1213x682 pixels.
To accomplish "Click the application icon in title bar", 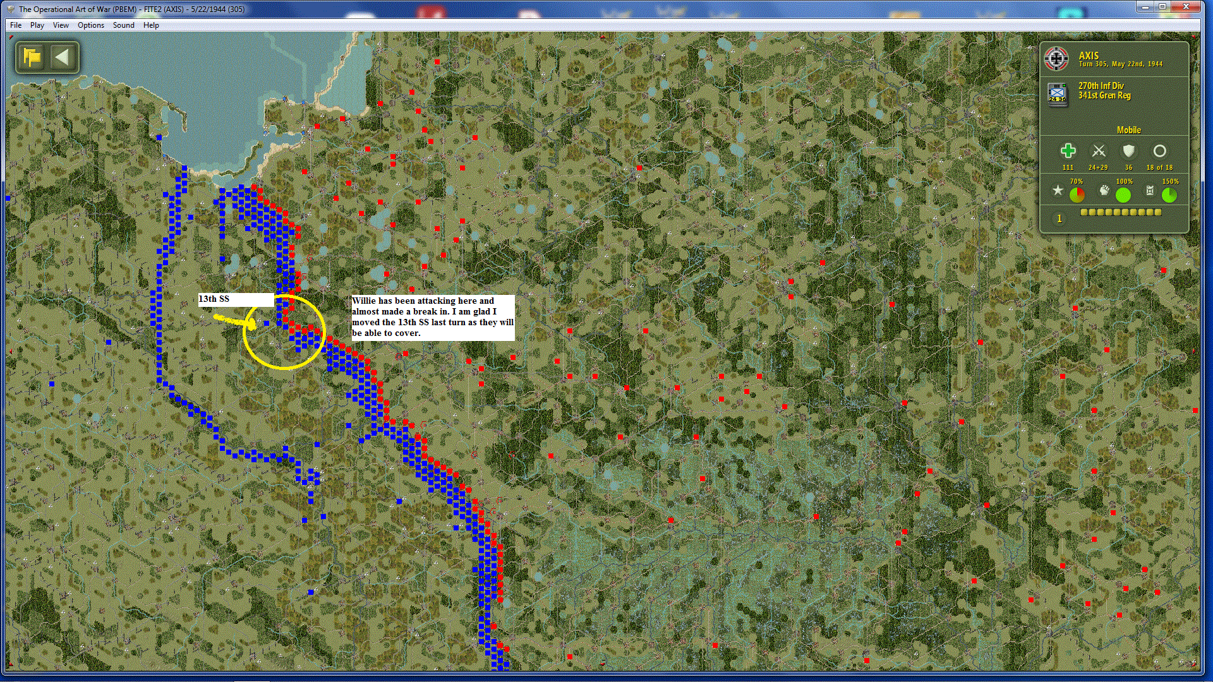I will 10,9.
